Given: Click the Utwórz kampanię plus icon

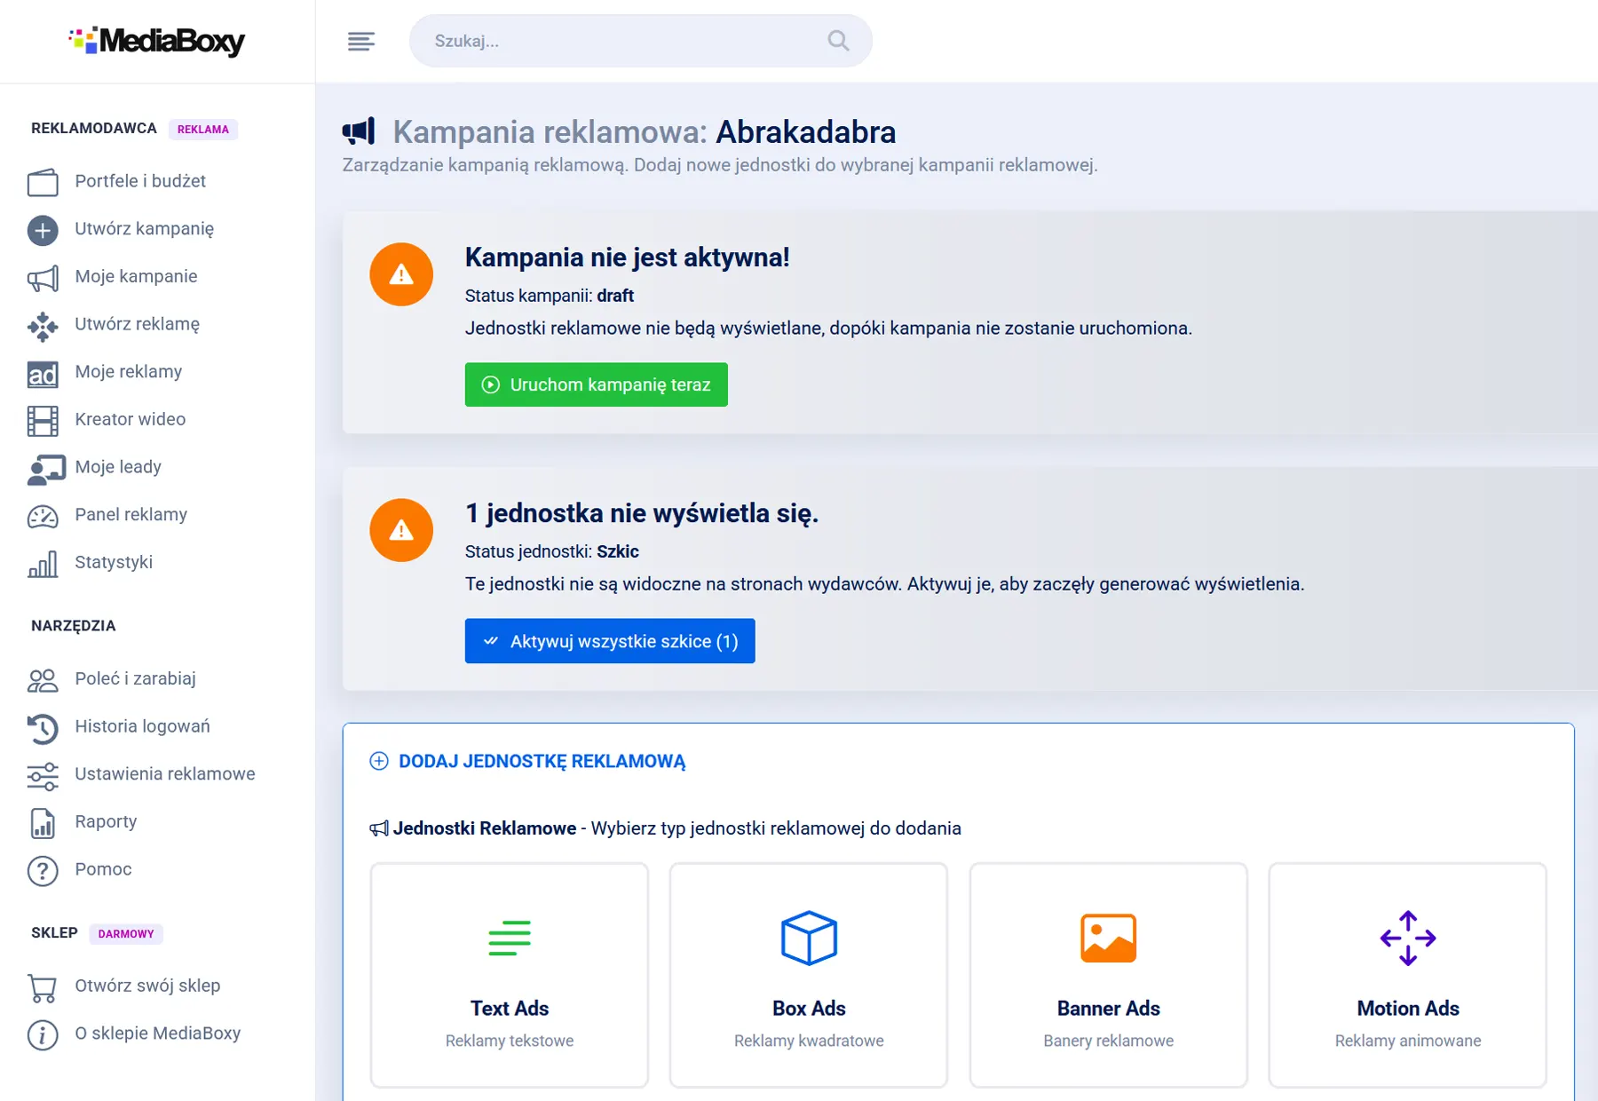Looking at the screenshot, I should (43, 230).
